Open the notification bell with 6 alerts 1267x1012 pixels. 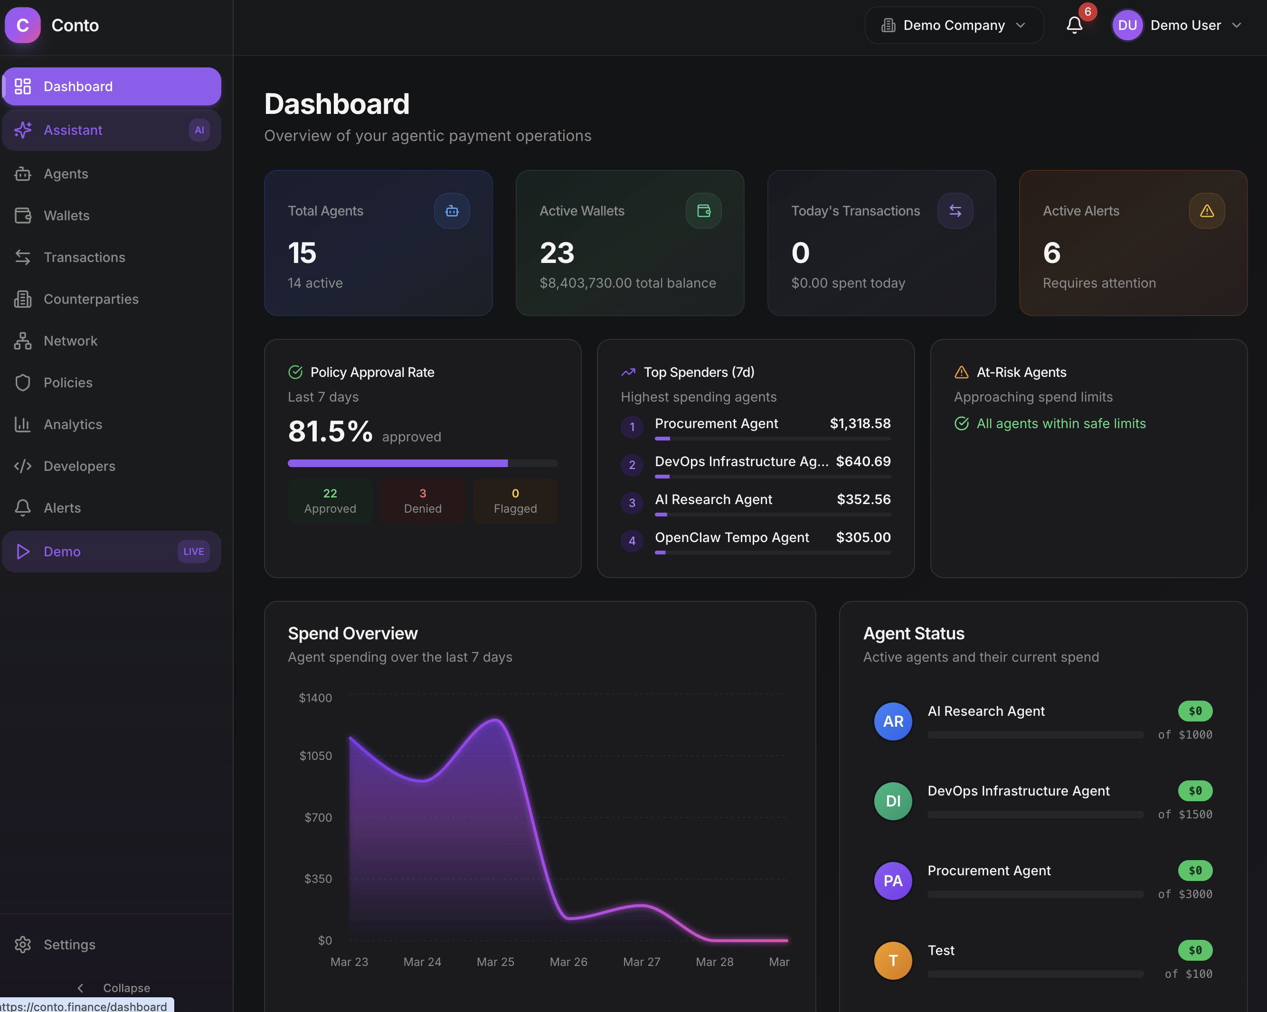click(x=1074, y=25)
